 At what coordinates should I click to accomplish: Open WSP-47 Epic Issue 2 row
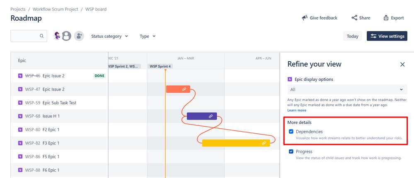pos(59,89)
